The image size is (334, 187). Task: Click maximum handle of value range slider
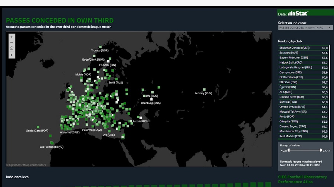tap(321, 150)
